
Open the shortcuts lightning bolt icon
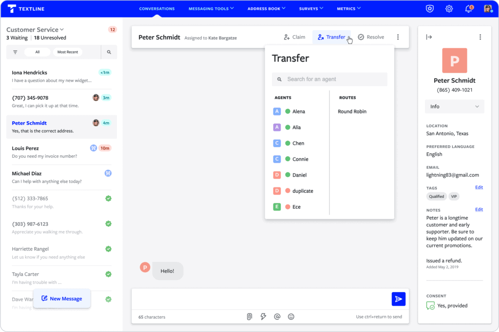click(263, 316)
